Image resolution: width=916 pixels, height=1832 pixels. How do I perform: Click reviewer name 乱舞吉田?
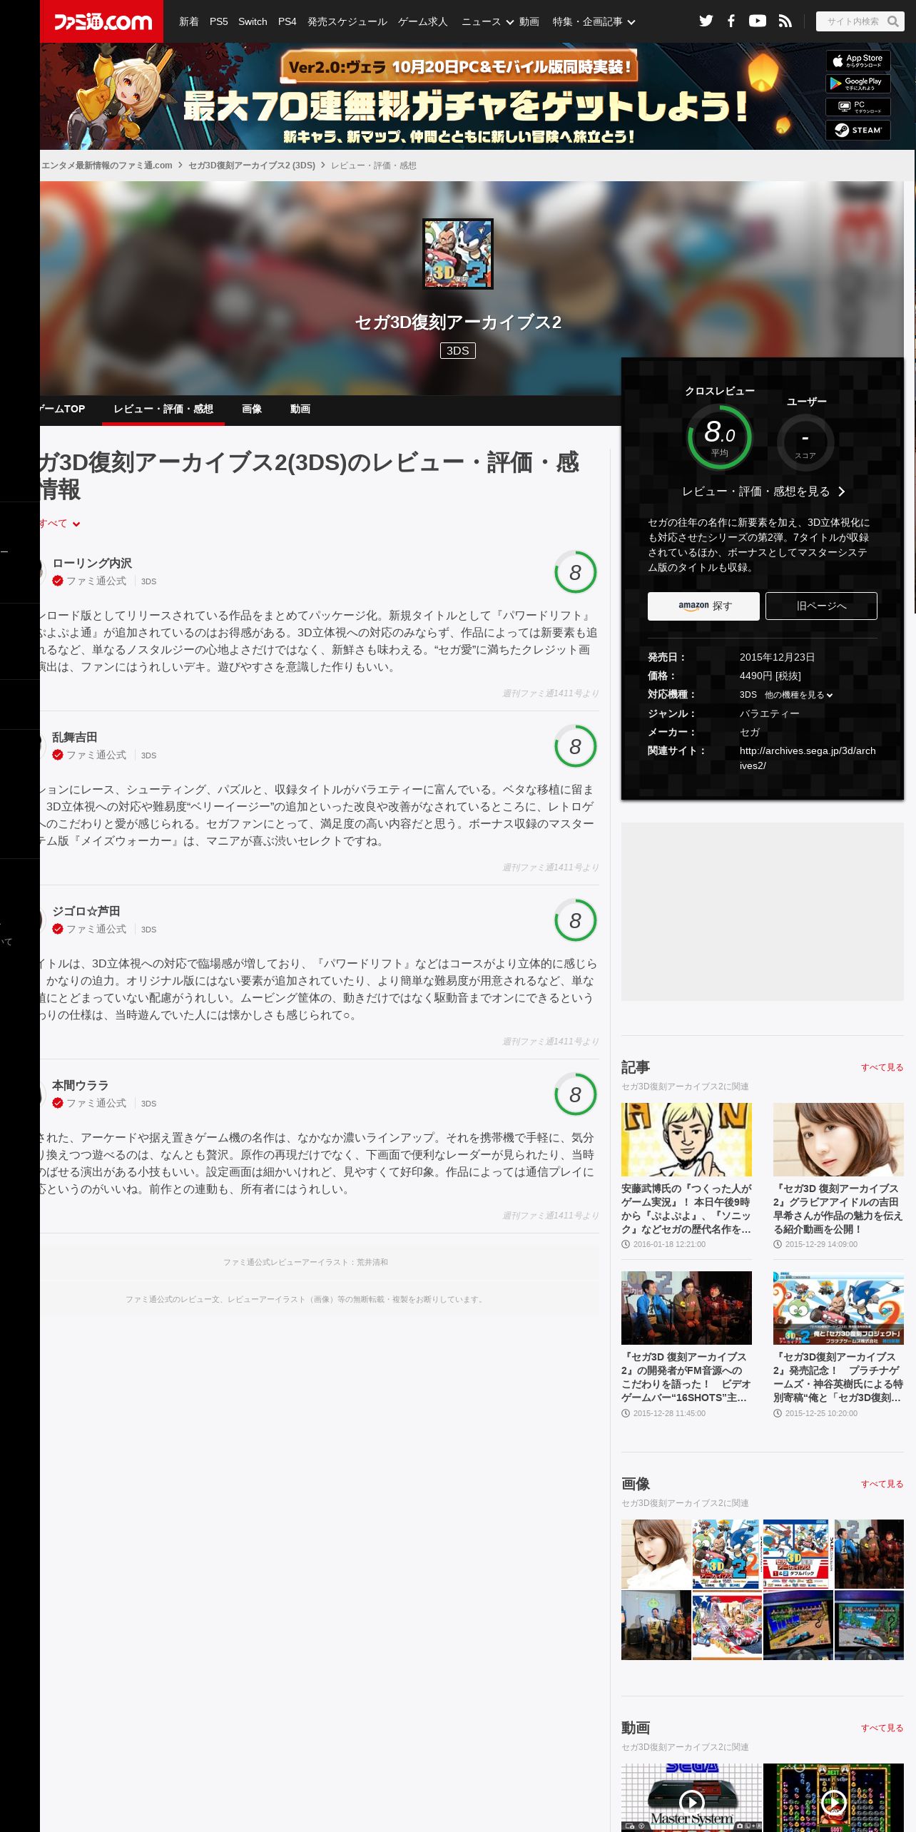click(75, 737)
